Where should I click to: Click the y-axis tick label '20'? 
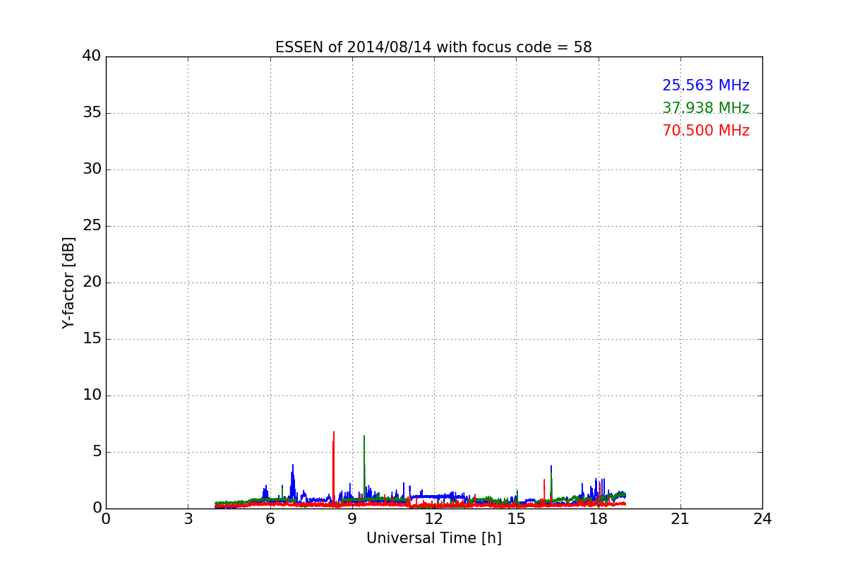92,282
